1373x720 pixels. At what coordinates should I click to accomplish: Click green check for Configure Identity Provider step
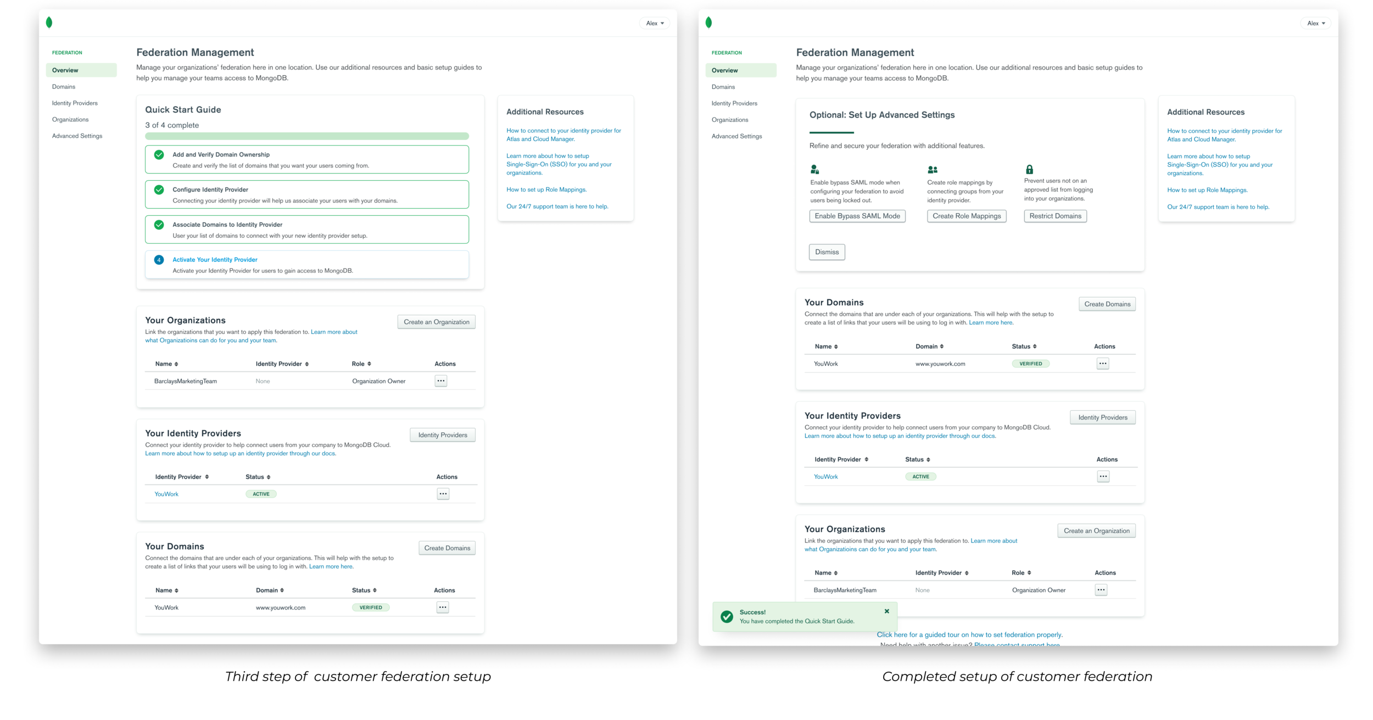pos(159,190)
